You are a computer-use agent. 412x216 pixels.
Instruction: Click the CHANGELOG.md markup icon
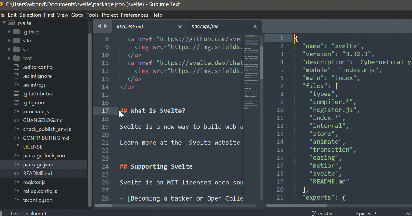coord(17,120)
